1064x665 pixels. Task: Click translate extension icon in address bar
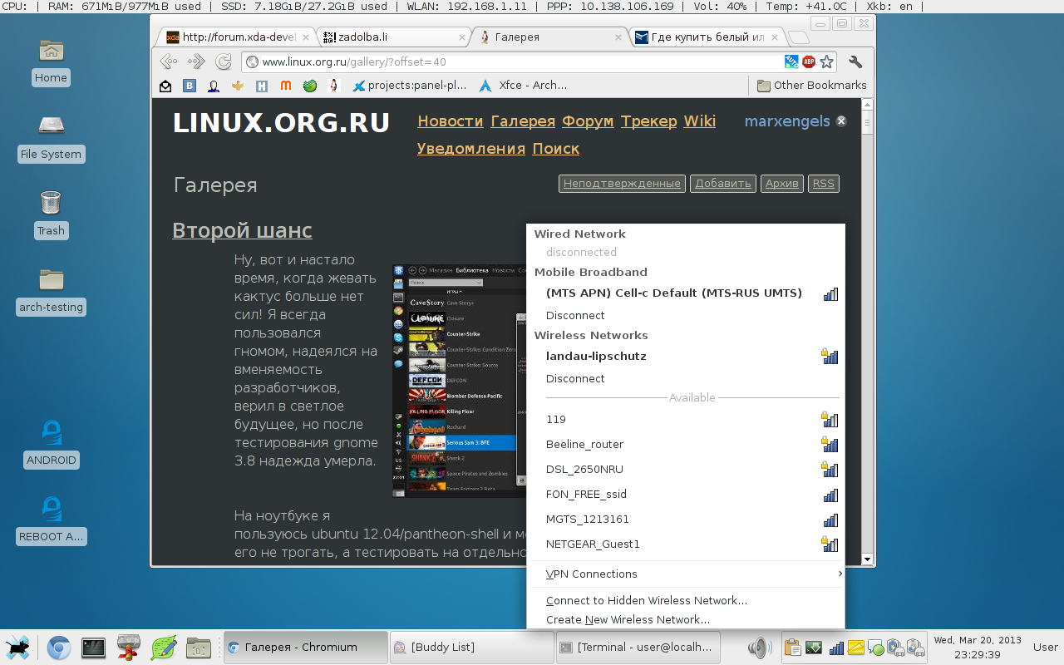(x=791, y=62)
